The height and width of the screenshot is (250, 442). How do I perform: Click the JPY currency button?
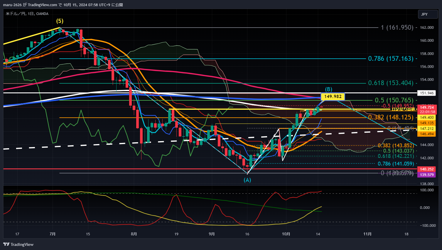(x=428, y=14)
